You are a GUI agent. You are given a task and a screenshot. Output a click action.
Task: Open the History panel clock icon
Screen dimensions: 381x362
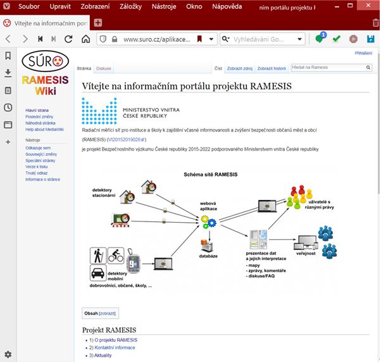point(8,108)
